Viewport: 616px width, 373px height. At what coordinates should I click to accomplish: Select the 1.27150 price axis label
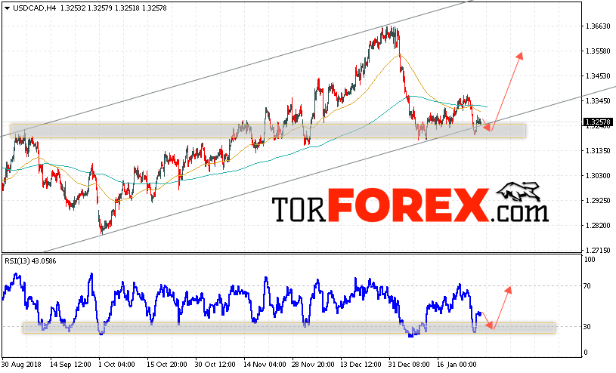coord(598,250)
